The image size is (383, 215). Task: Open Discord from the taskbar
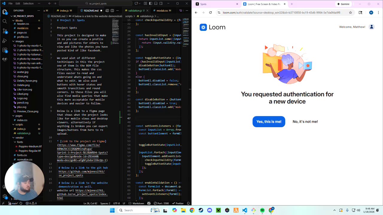pos(209,210)
